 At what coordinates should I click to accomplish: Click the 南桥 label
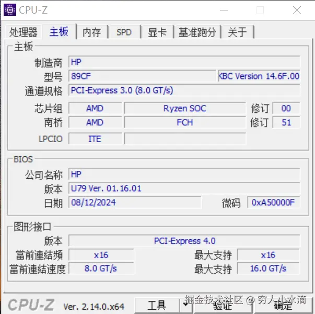tap(53, 123)
